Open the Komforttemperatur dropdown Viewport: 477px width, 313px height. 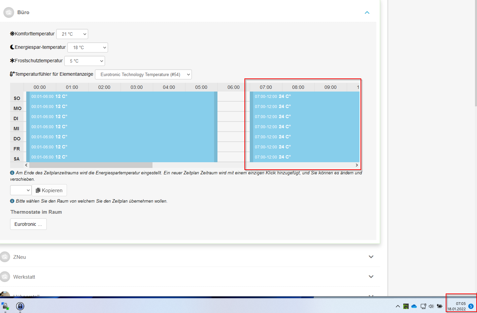click(72, 34)
